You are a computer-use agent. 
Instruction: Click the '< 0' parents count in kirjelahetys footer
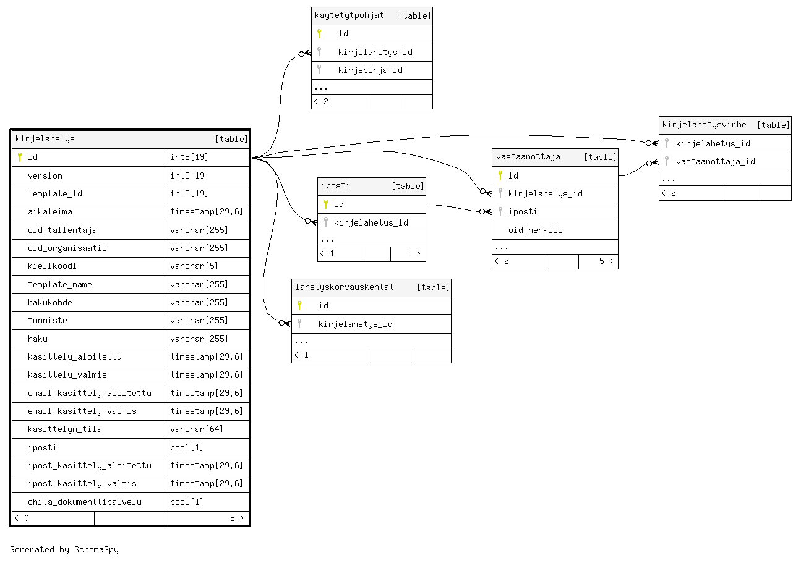pos(22,518)
